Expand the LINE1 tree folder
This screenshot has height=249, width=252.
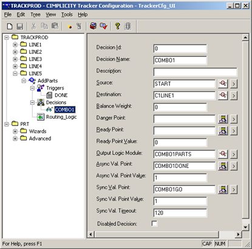[15, 45]
